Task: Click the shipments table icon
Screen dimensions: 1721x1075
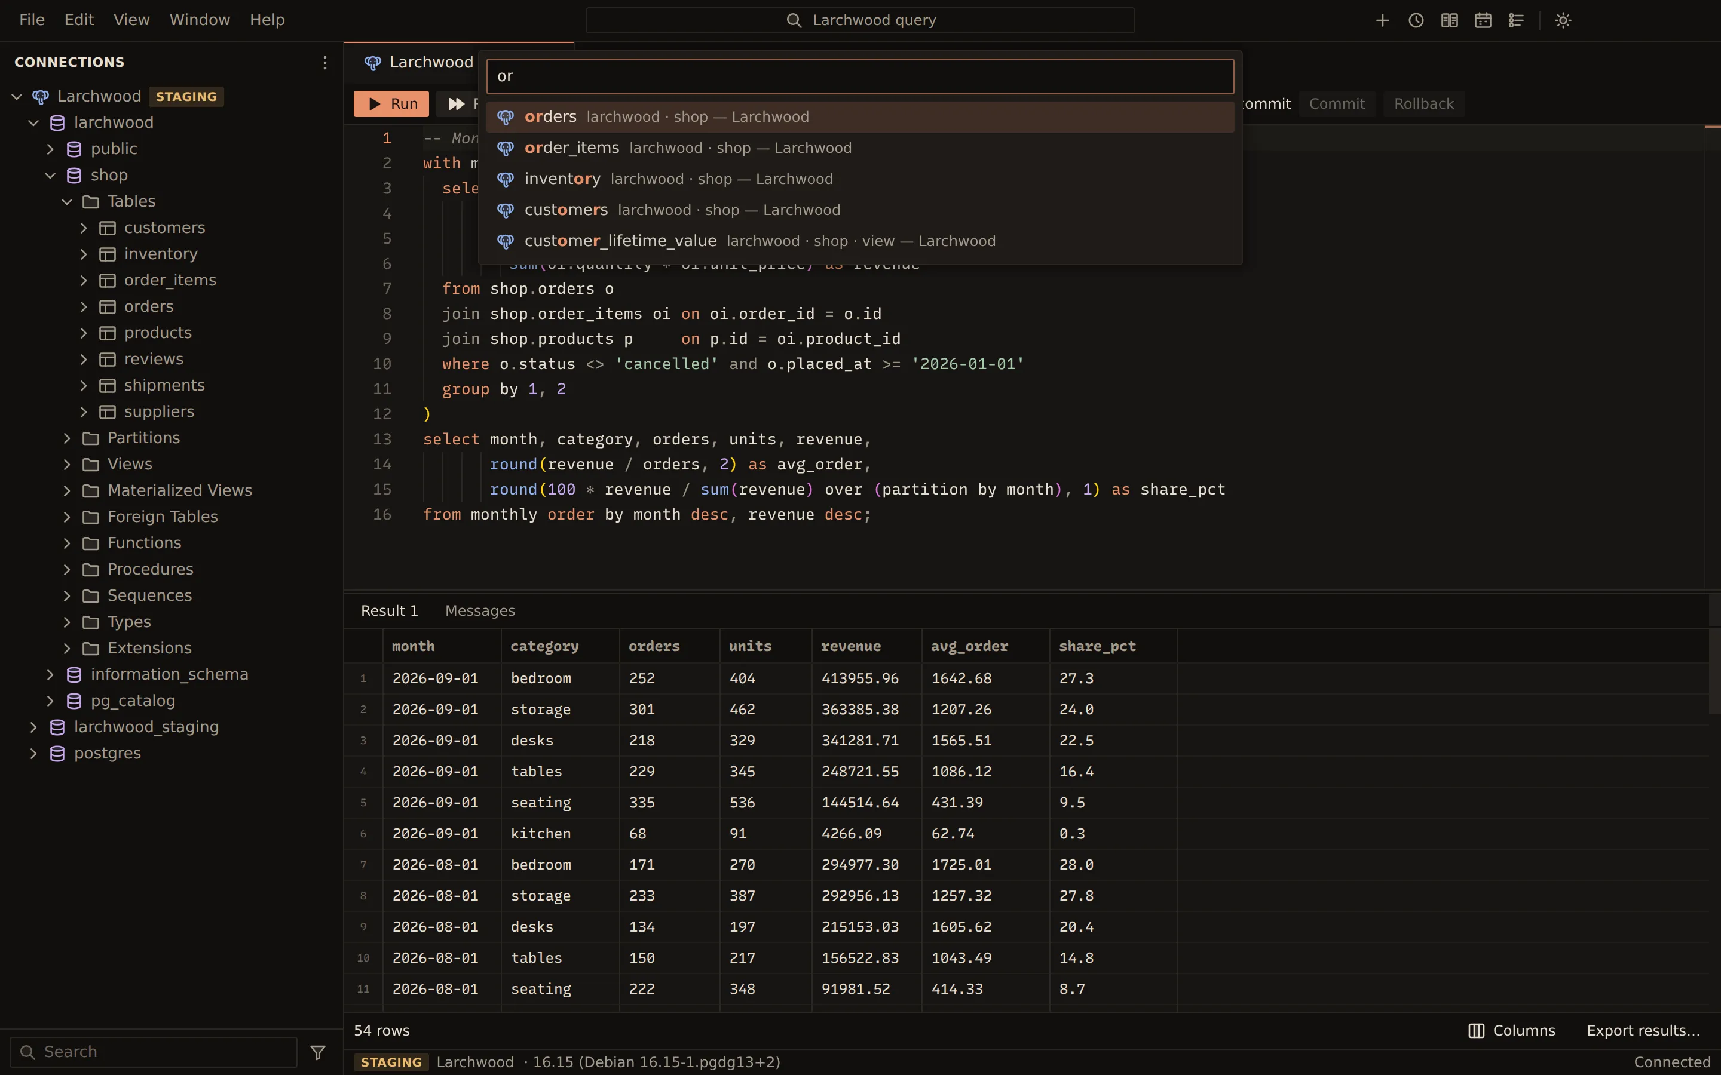Action: [108, 385]
